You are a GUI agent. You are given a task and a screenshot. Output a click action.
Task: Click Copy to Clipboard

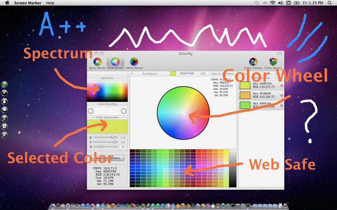(222, 73)
